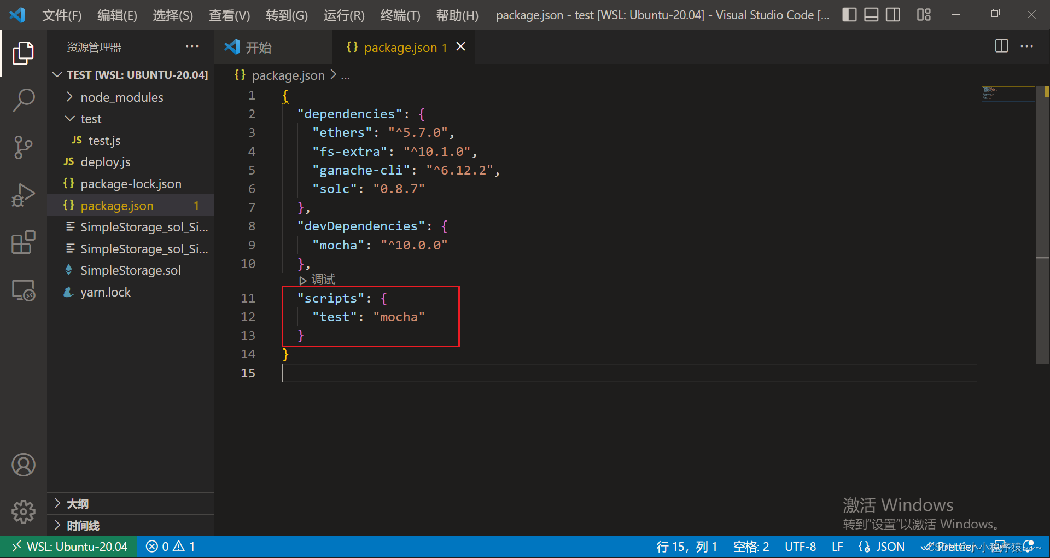Open the 终端(T) menu
Screen dimensions: 1050x558
click(400, 15)
